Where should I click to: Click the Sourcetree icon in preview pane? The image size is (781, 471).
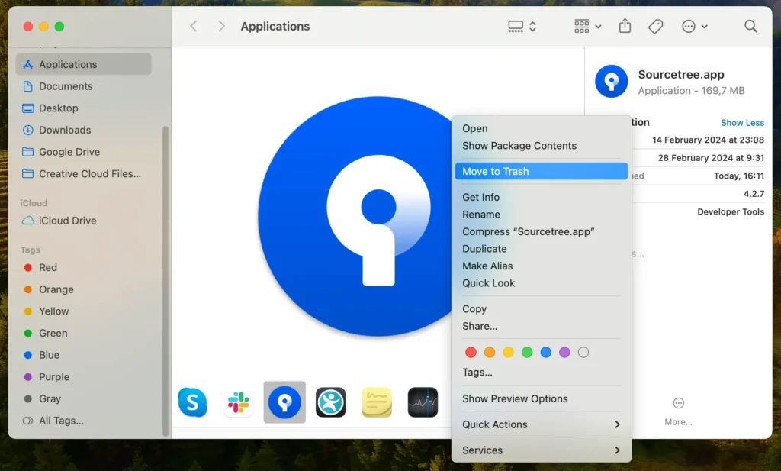click(611, 81)
